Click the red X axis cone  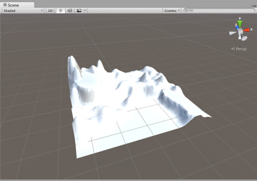[246, 30]
